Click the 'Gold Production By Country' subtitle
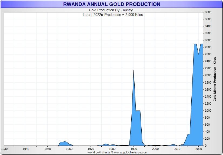 [x=111, y=10]
